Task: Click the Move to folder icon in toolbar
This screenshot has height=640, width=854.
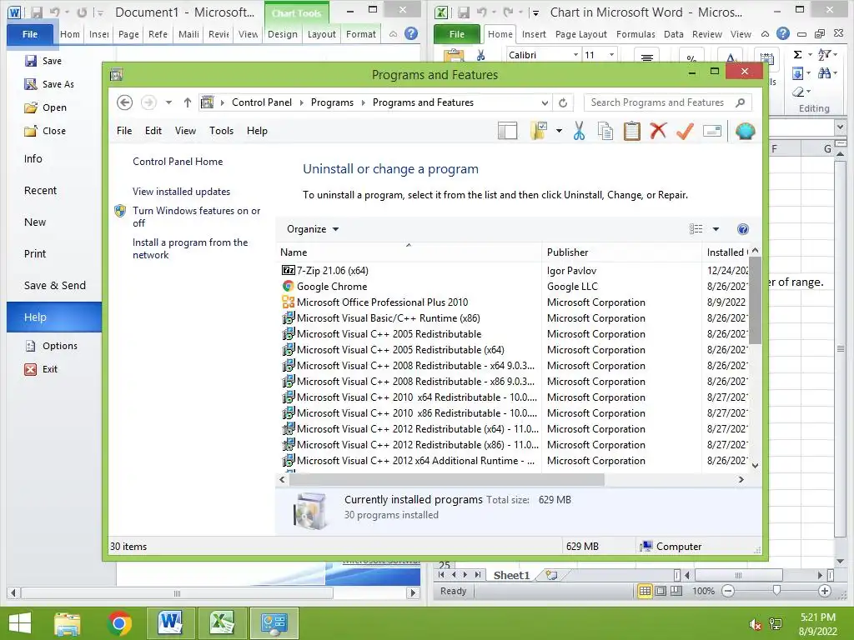Action: pos(539,131)
